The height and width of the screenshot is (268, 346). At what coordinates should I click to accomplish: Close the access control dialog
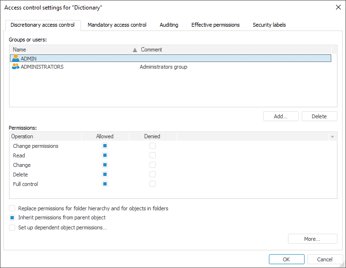(x=338, y=7)
